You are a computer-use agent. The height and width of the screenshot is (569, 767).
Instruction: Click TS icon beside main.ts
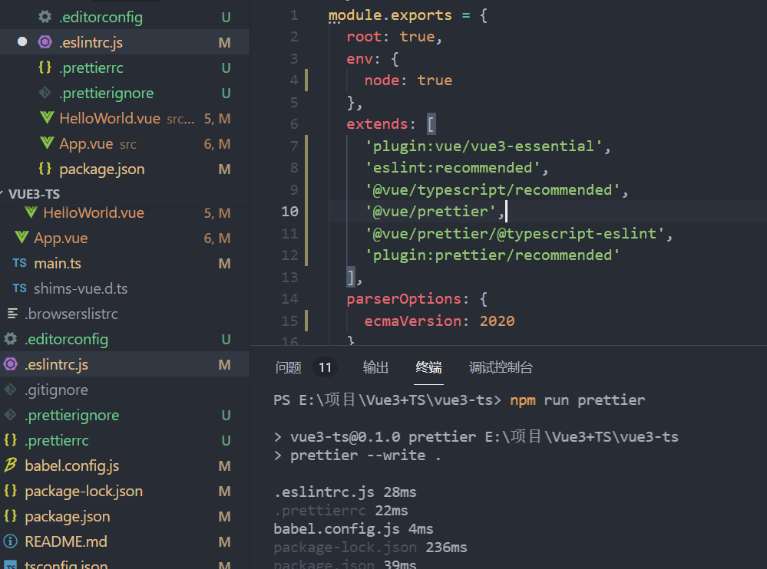[x=19, y=263]
